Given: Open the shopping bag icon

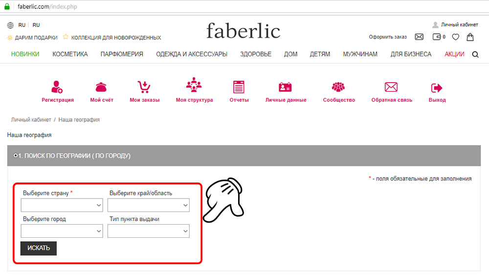Looking at the screenshot, I should coord(470,37).
